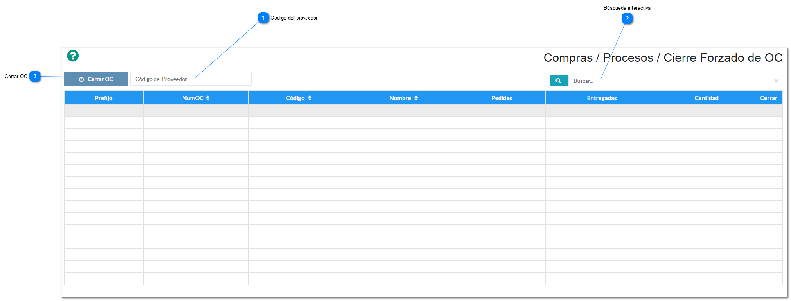Select the Entregadas column header

pos(602,98)
